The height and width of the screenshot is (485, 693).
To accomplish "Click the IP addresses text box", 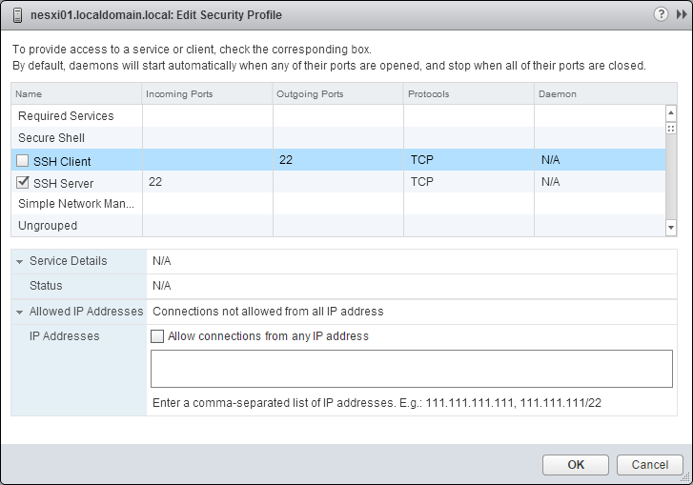I will (411, 369).
